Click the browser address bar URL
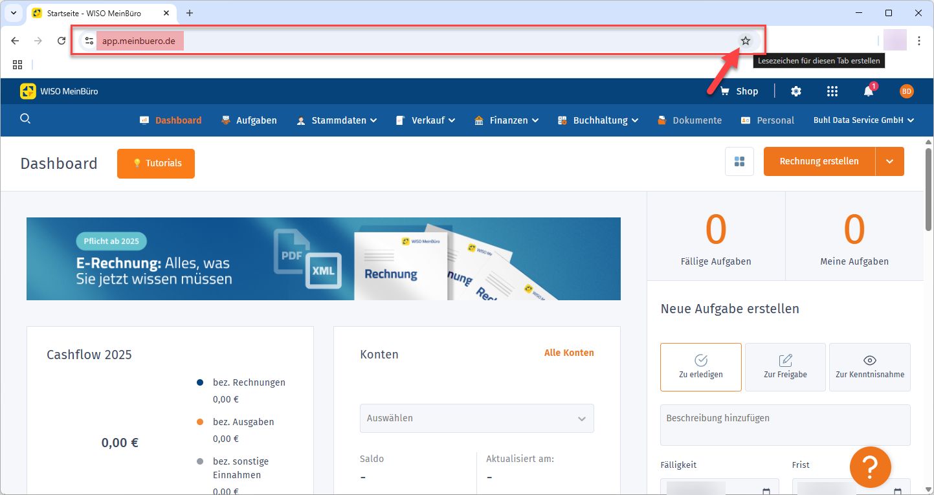The height and width of the screenshot is (495, 934). click(139, 41)
